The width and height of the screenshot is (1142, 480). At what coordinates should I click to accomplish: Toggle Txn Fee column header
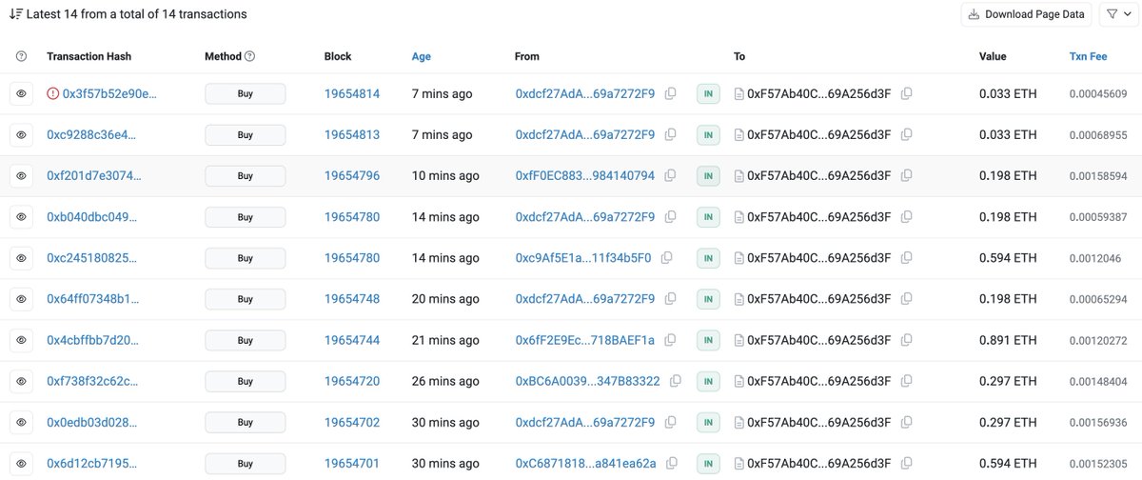pyautogui.click(x=1088, y=57)
